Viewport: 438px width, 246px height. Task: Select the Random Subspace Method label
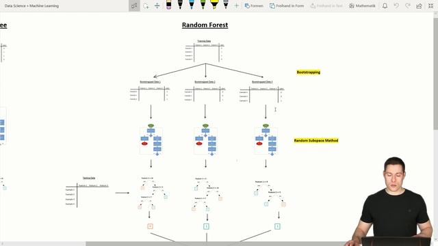coord(316,141)
